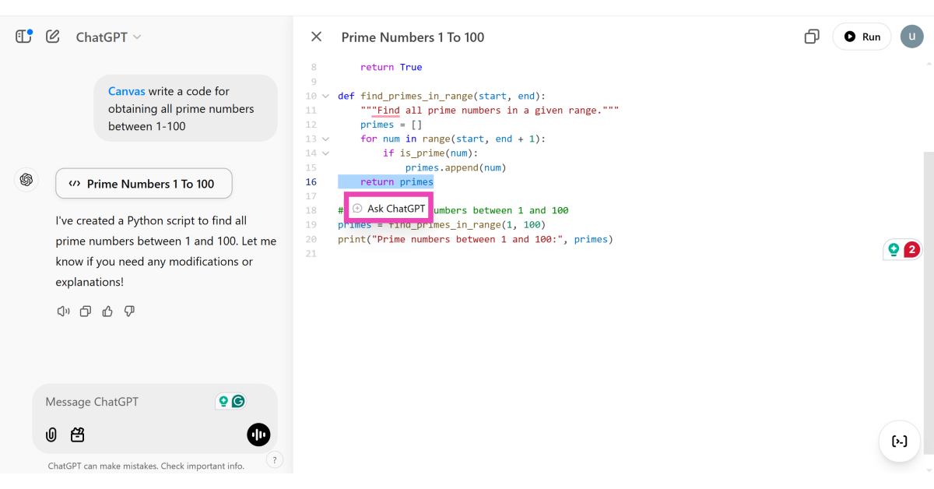Collapse the for loop at line 13

click(325, 139)
